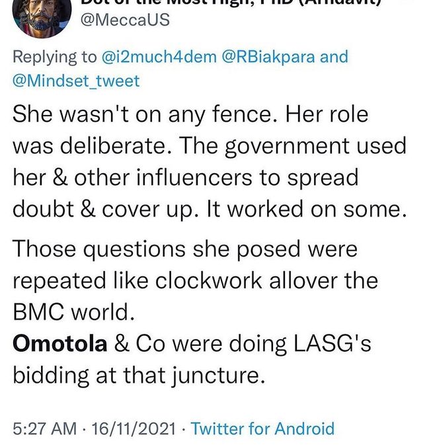Open the 'Twitter for Android' source link
The height and width of the screenshot is (445, 423).
click(x=262, y=428)
